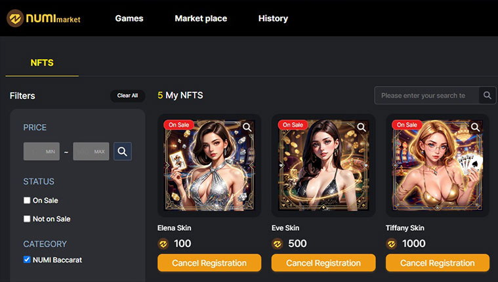
Task: Open the Eve Skin NFT thumbnail
Action: pyautogui.click(x=323, y=165)
